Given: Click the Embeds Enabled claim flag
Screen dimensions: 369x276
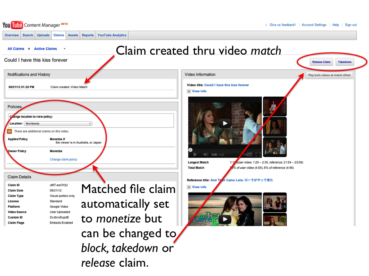Looking at the screenshot, I should point(61,223).
